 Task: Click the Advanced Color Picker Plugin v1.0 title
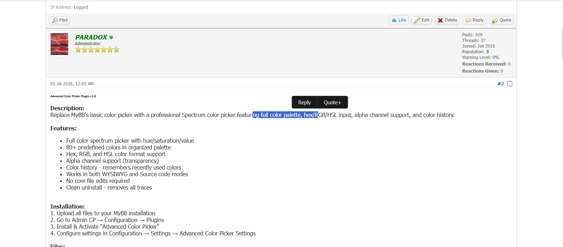pos(73,96)
